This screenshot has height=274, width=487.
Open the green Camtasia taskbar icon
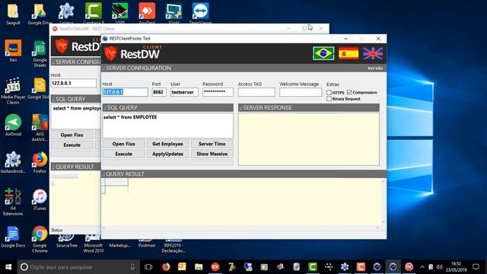(x=313, y=267)
